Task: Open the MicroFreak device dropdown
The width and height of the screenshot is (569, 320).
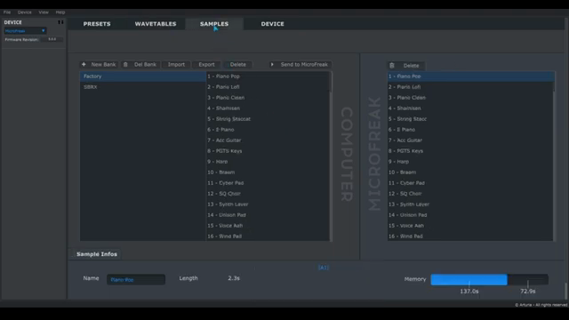Action: tap(25, 31)
